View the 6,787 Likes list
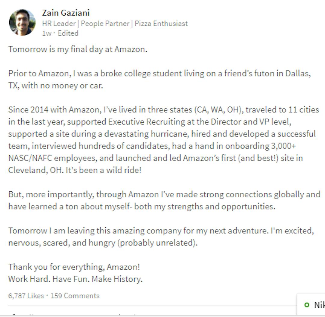The height and width of the screenshot is (317, 325). click(x=26, y=296)
